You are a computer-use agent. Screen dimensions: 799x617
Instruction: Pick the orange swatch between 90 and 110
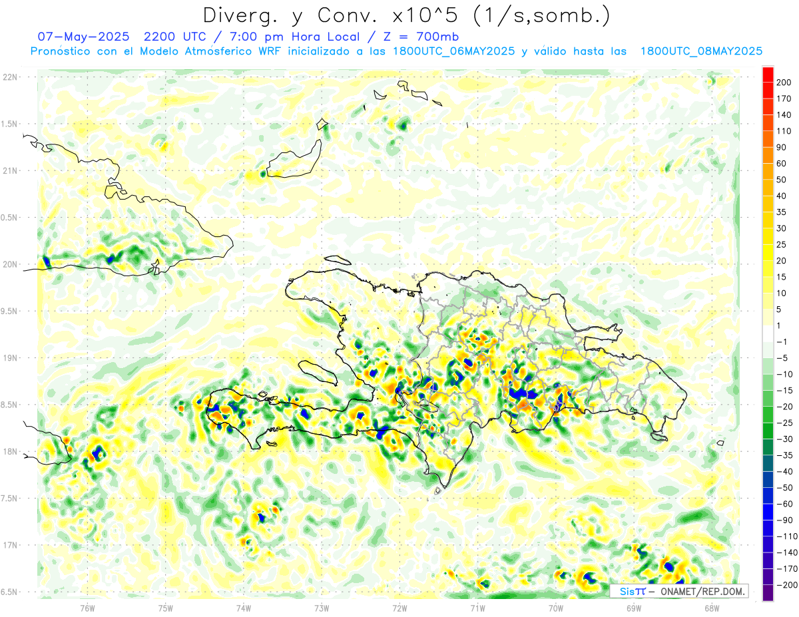(x=768, y=139)
